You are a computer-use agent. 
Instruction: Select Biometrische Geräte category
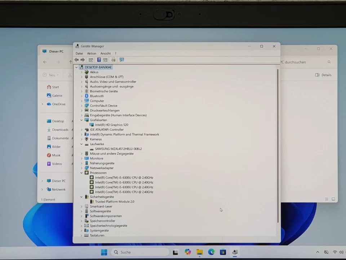104,91
